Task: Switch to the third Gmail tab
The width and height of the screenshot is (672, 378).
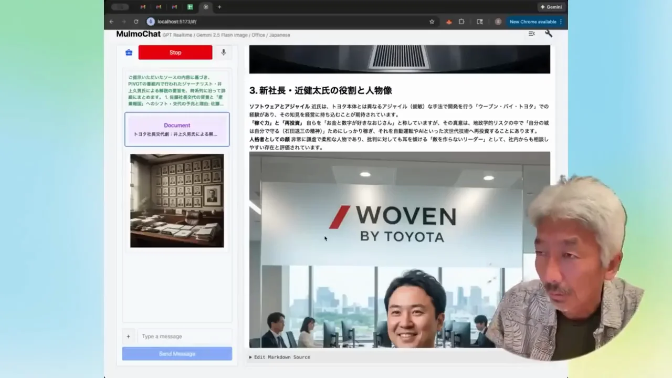Action: (x=174, y=7)
